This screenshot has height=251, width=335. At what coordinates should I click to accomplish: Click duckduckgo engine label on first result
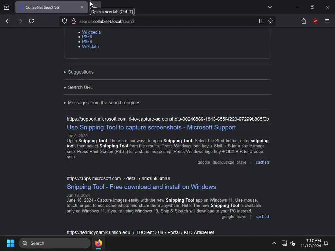(x=223, y=162)
